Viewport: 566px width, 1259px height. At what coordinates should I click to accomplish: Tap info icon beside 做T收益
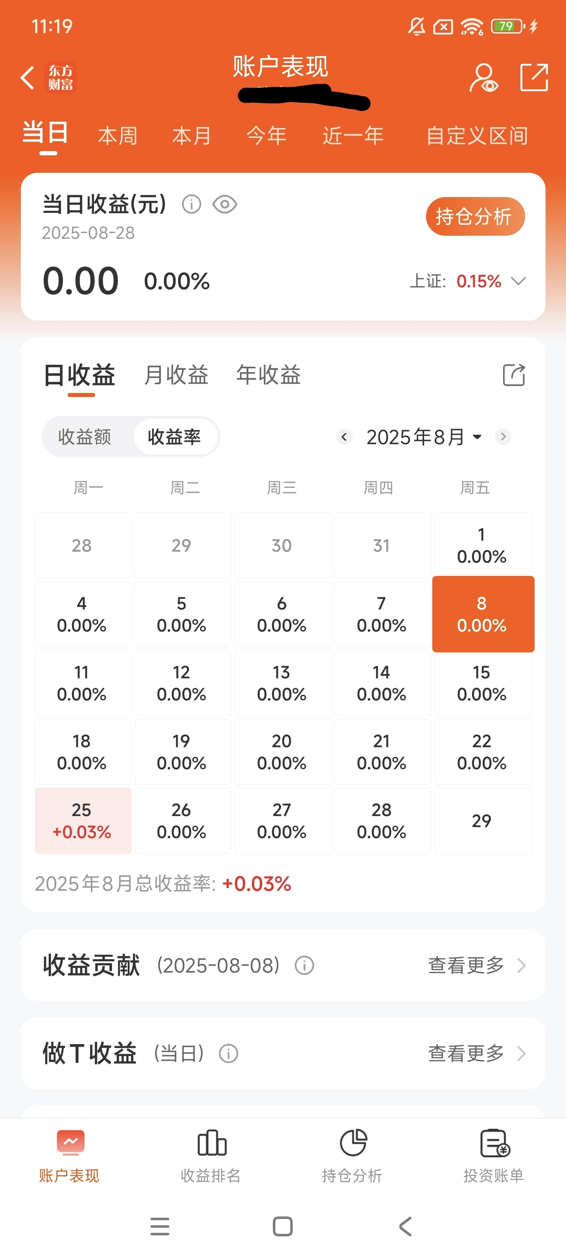pos(228,1053)
